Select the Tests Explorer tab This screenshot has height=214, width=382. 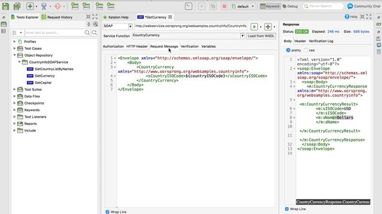coord(24,17)
